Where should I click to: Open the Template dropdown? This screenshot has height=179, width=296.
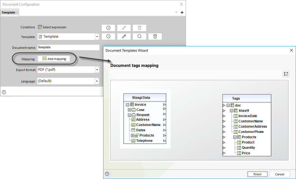click(x=97, y=37)
